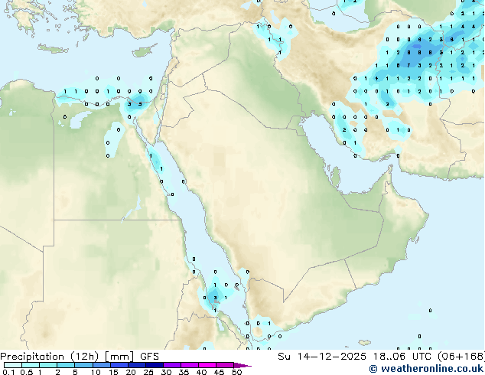Select the 30–35 mm purple legend swatch

coord(171,365)
